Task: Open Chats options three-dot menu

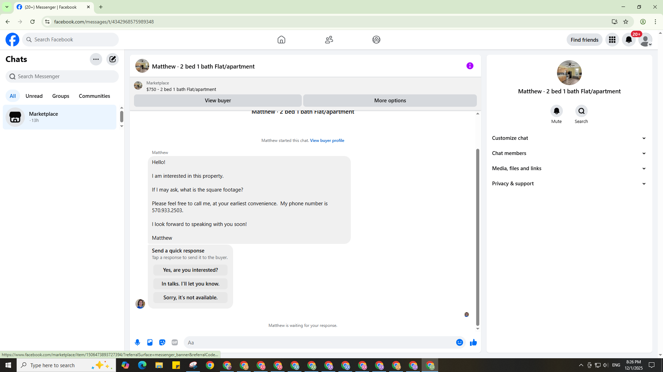Action: click(x=96, y=59)
